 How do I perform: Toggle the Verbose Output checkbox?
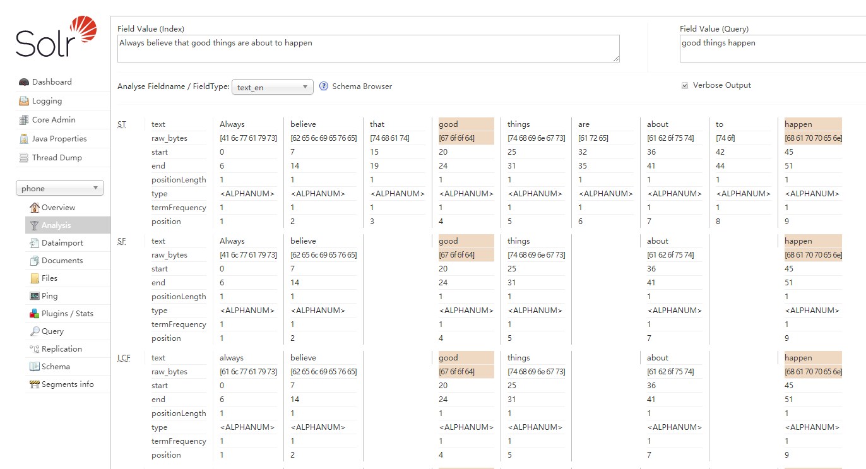[685, 86]
